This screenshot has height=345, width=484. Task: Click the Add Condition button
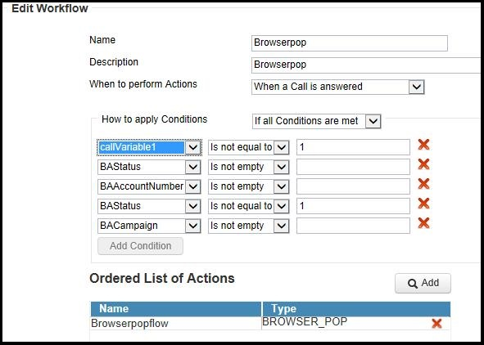tap(140, 246)
